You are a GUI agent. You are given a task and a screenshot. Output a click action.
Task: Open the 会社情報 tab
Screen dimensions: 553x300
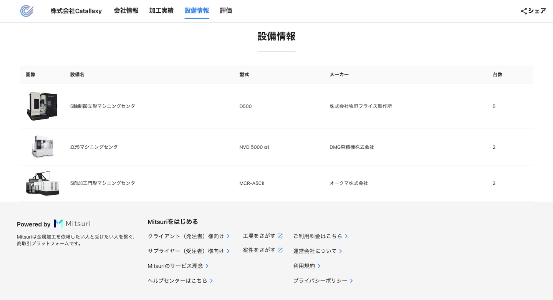(x=126, y=11)
